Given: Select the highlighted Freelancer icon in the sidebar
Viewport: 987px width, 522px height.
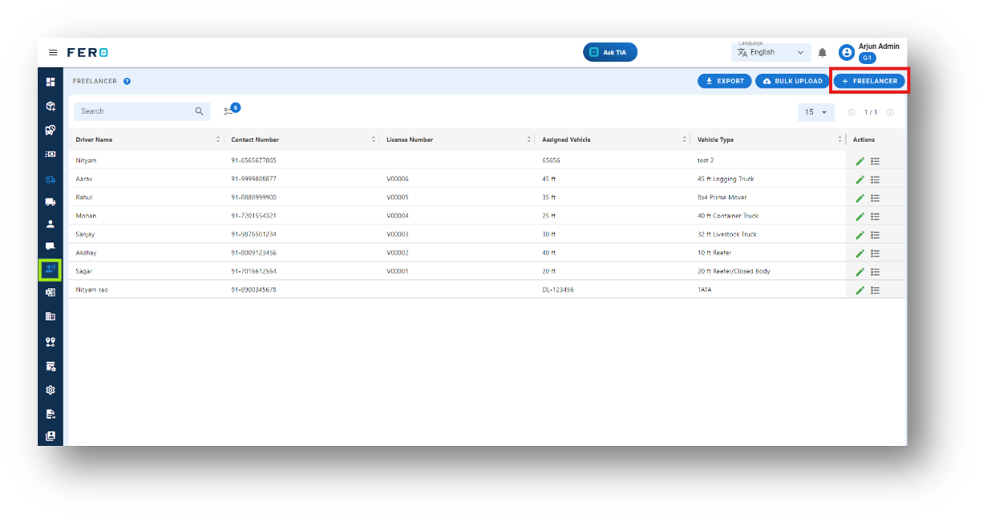Looking at the screenshot, I should click(x=51, y=269).
